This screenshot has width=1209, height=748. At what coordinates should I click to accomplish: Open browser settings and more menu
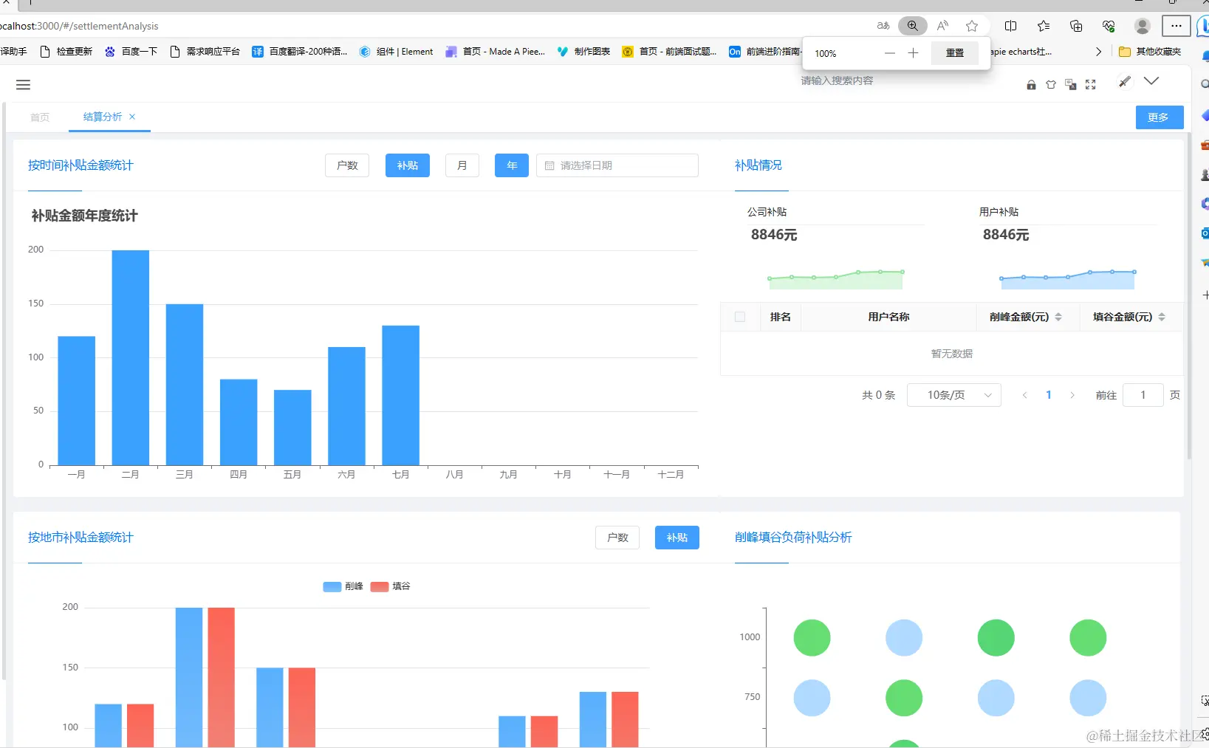(1177, 26)
